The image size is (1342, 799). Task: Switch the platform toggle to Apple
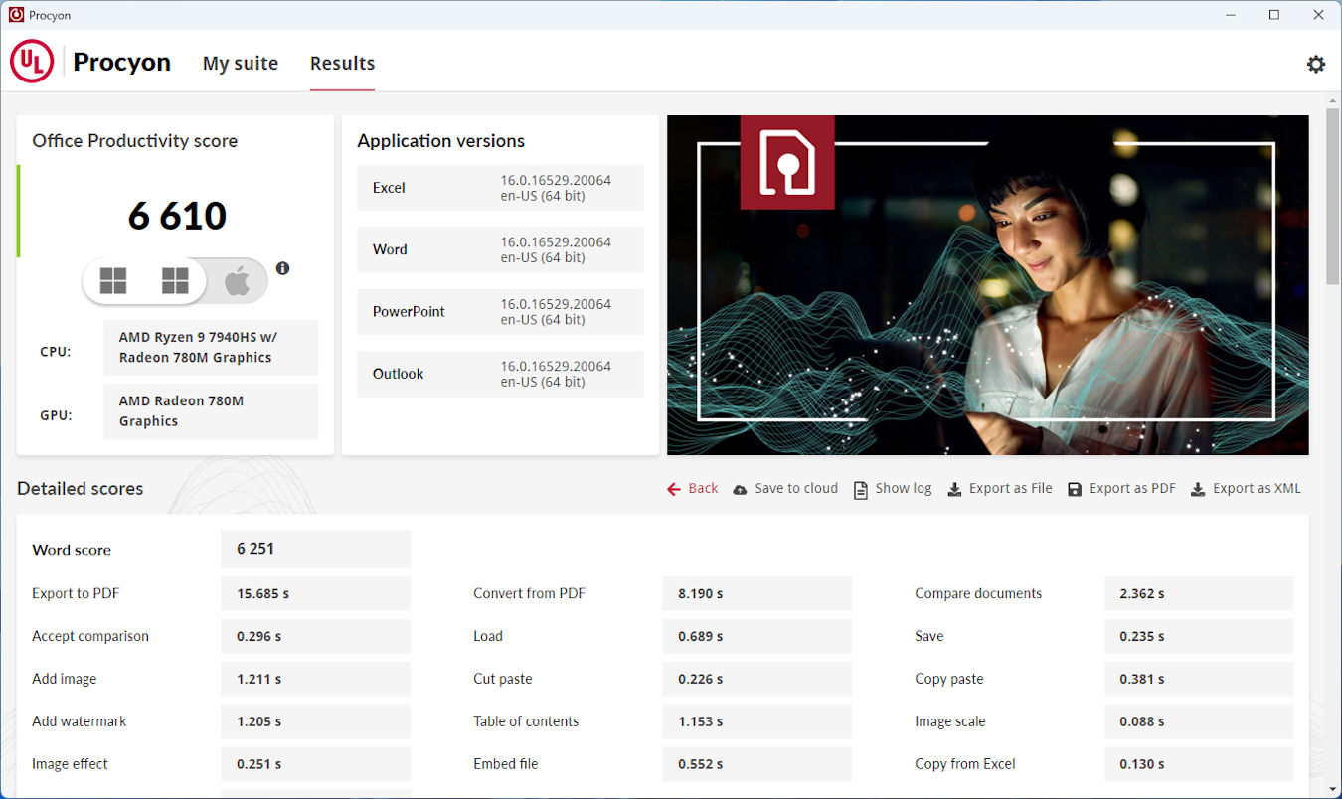237,282
